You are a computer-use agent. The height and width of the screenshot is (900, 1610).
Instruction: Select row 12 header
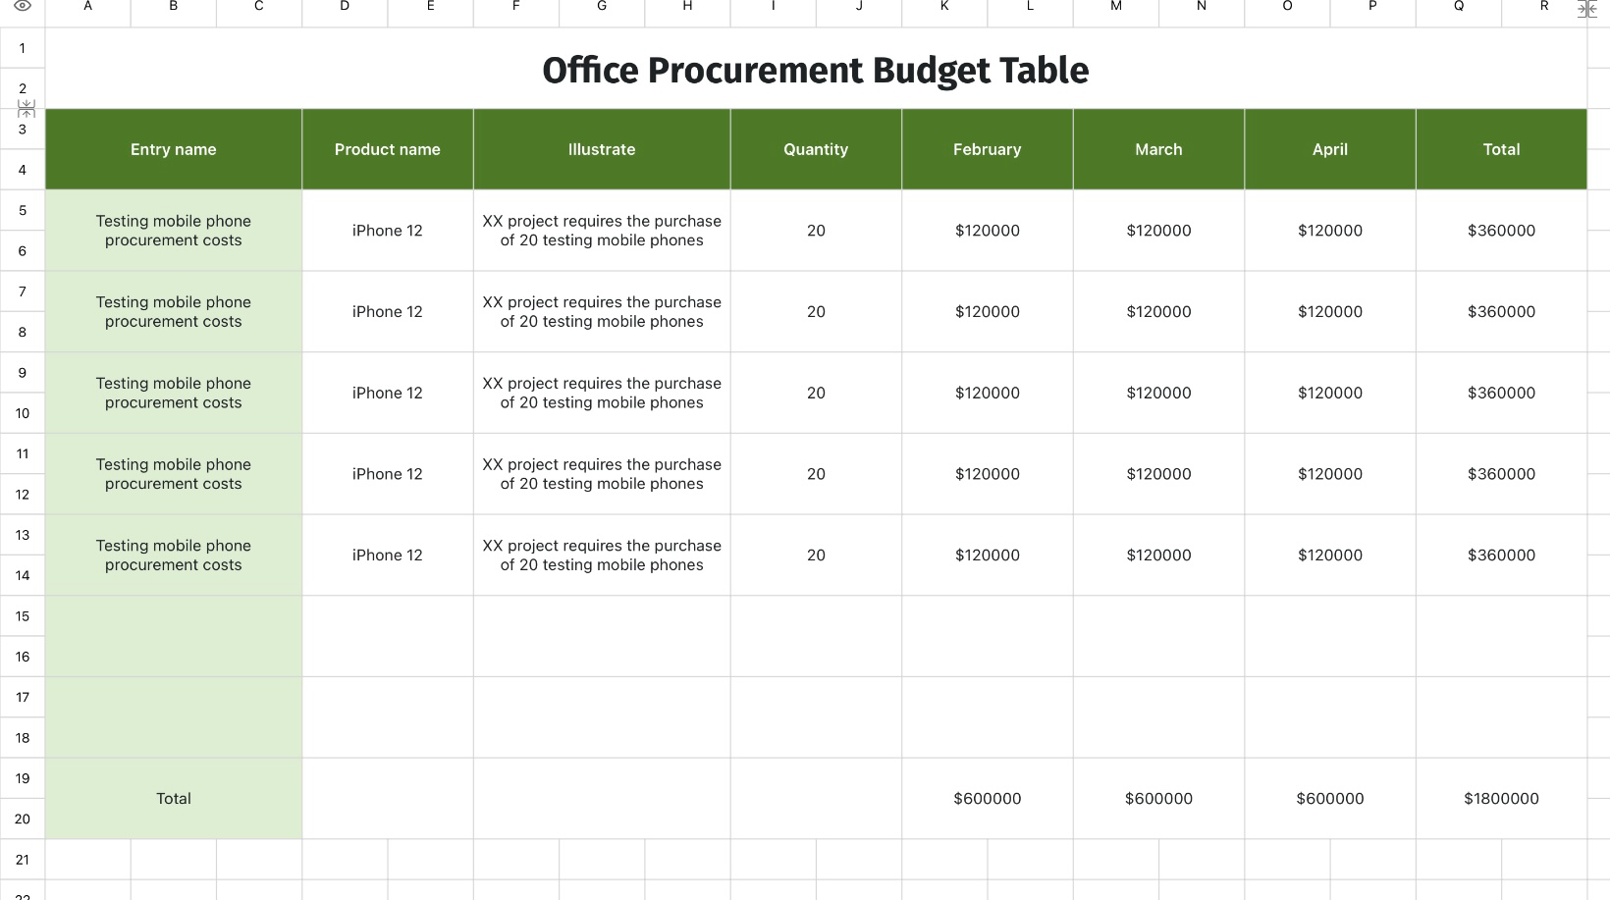23,494
